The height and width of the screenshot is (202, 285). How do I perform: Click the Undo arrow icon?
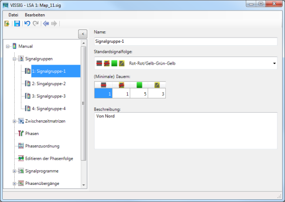[x=27, y=23]
